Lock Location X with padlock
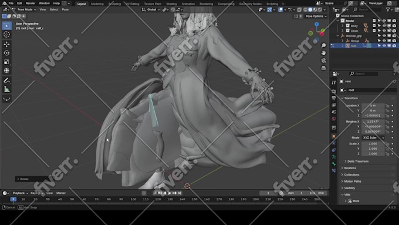The height and width of the screenshot is (225, 399). (x=387, y=106)
